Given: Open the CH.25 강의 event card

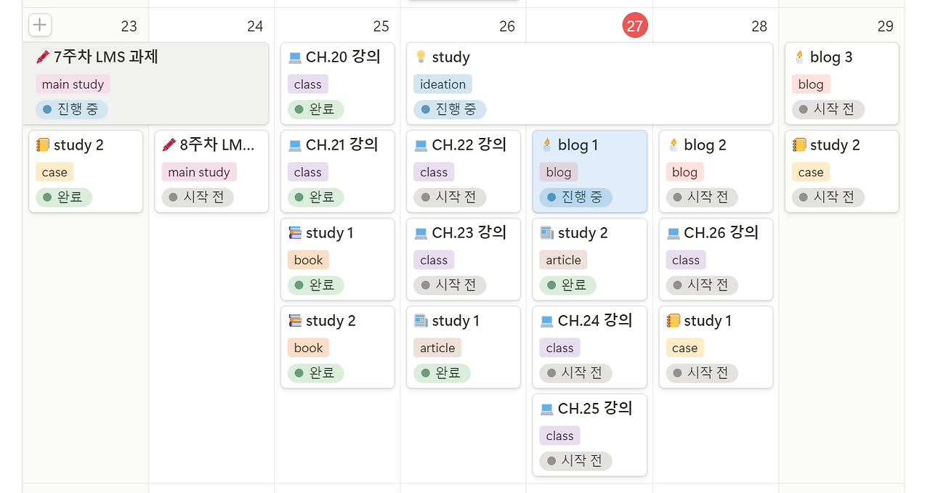Looking at the screenshot, I should click(x=589, y=408).
